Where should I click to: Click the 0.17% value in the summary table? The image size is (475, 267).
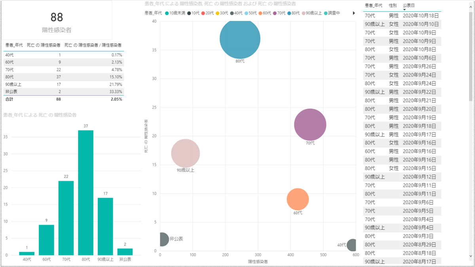coord(117,55)
